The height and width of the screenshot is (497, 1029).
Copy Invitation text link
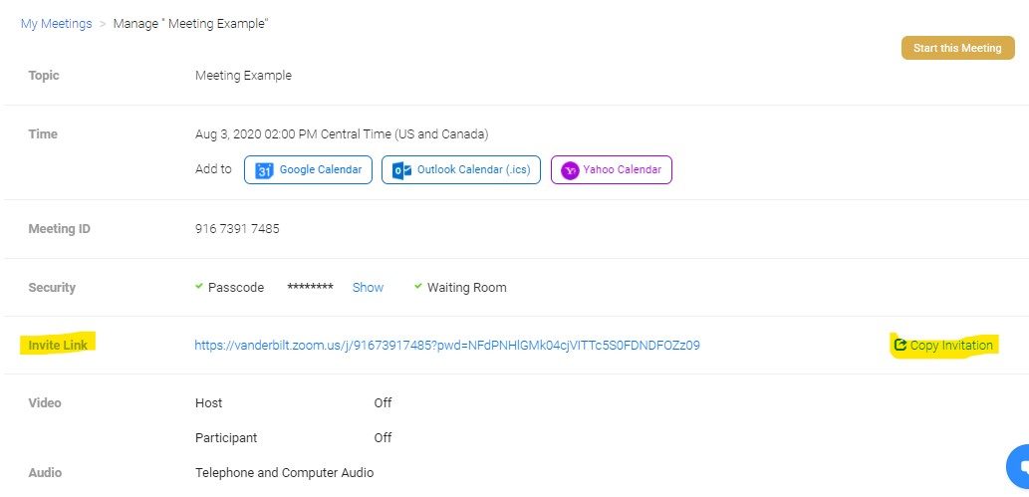951,346
